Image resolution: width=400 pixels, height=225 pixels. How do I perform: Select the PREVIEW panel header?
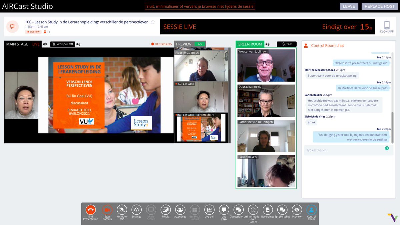point(183,44)
